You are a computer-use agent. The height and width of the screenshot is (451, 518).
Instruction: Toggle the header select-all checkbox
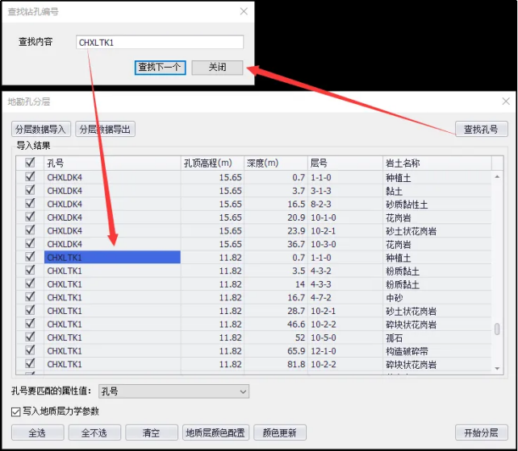coord(30,163)
